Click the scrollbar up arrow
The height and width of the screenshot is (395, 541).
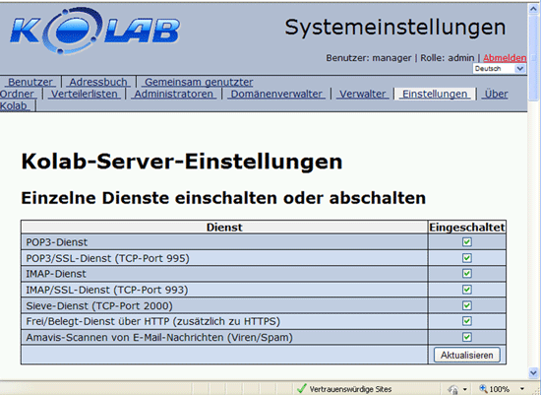tap(533, 9)
